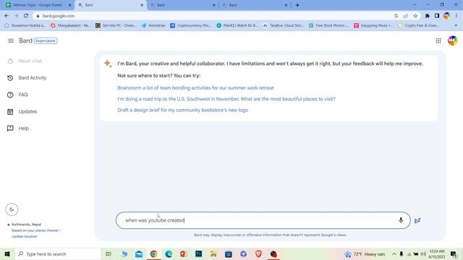The height and width of the screenshot is (260, 463).
Task: Click the Reset chat option
Action: 25,61
